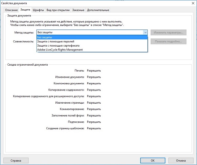Viewport: 197px width, 165px height.
Task: Select the Защита tab
Action: 25,10
